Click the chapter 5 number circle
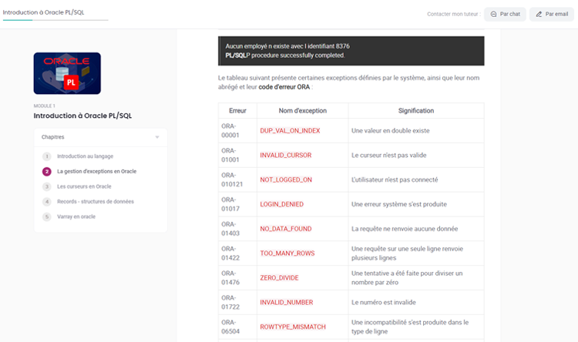The image size is (578, 342). [x=47, y=216]
